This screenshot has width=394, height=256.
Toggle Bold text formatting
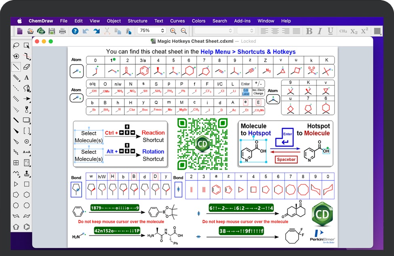(309, 31)
